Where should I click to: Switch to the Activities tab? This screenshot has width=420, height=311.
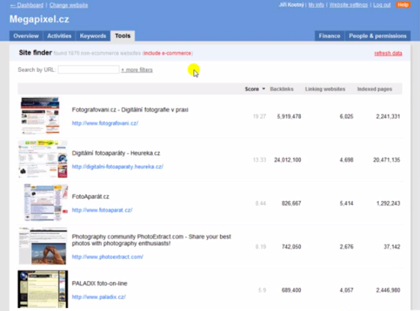click(60, 36)
